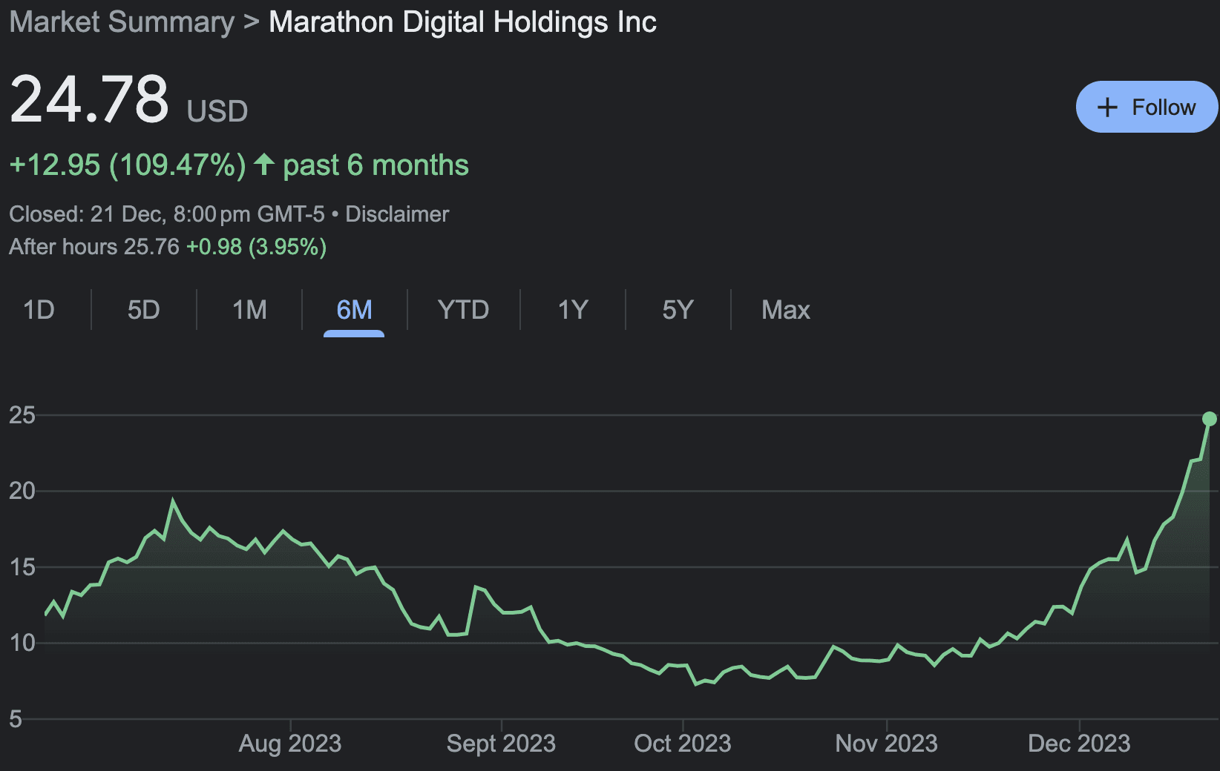Click the 'USD' currency label
Screen dimensions: 1220x771
217,111
